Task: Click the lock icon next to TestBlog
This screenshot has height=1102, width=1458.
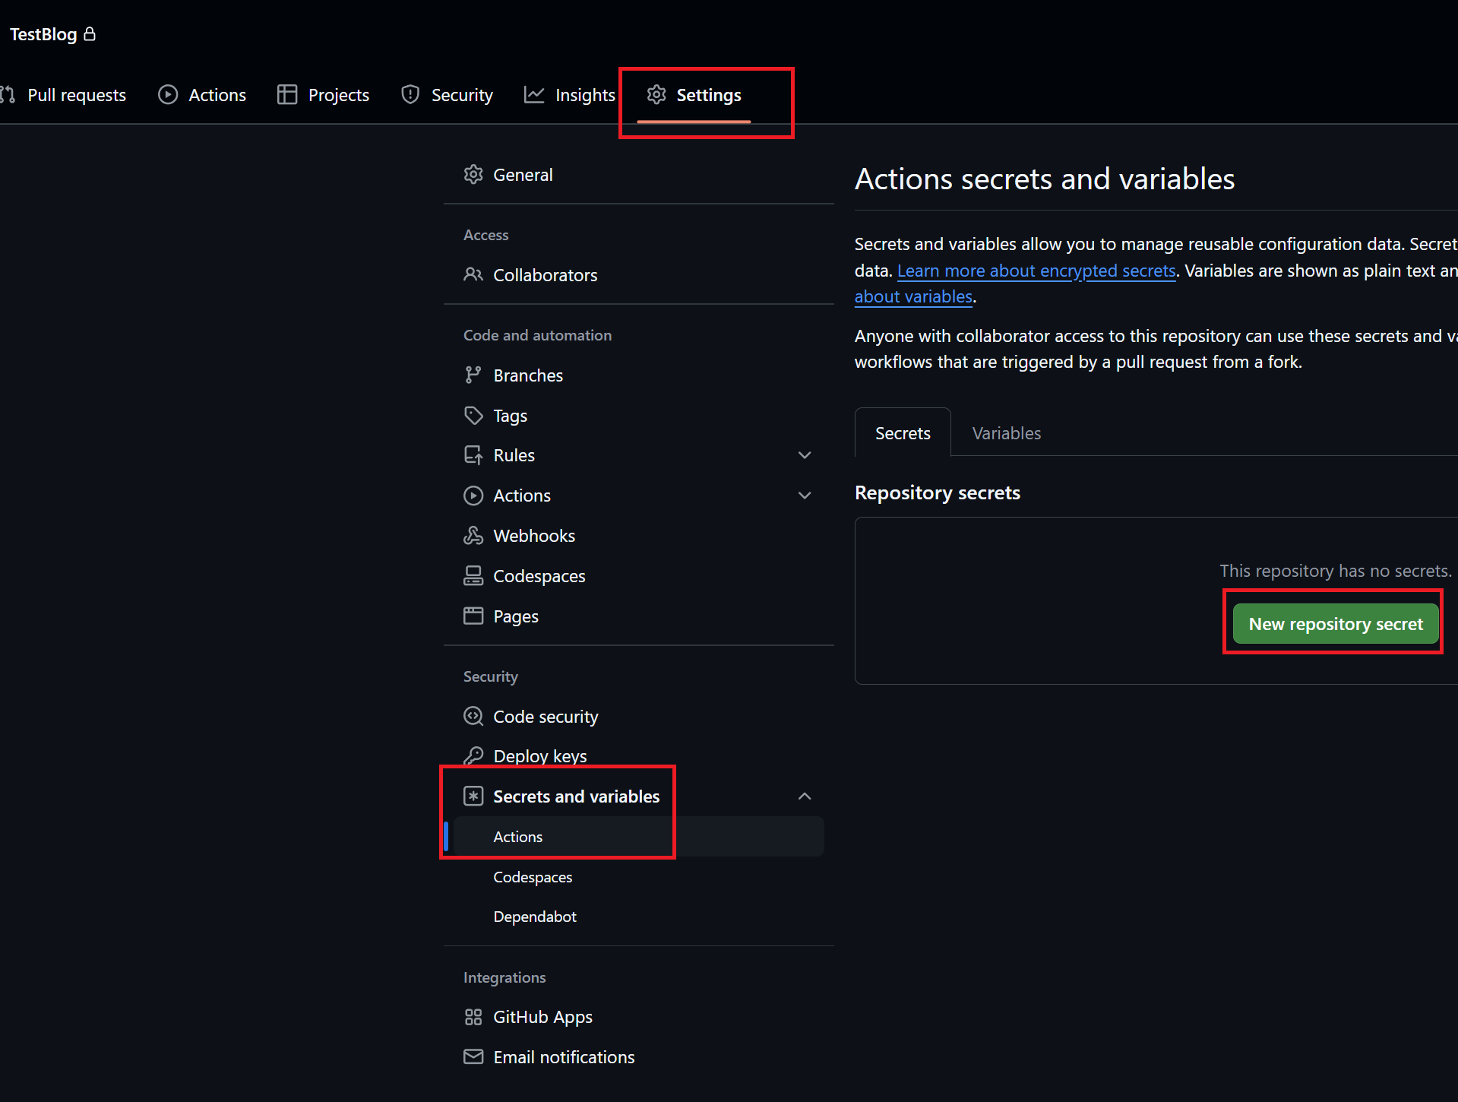Action: [x=90, y=34]
